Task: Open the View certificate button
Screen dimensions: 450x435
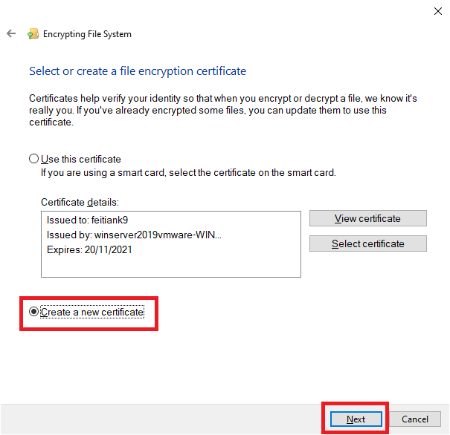Action: (x=368, y=218)
